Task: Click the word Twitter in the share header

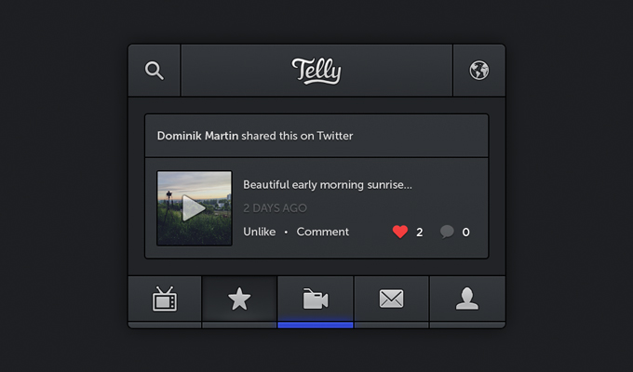Action: (x=335, y=136)
